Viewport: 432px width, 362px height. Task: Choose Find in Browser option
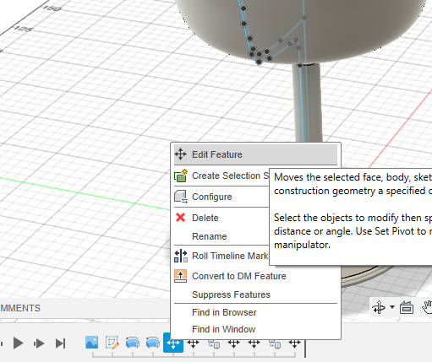point(224,312)
